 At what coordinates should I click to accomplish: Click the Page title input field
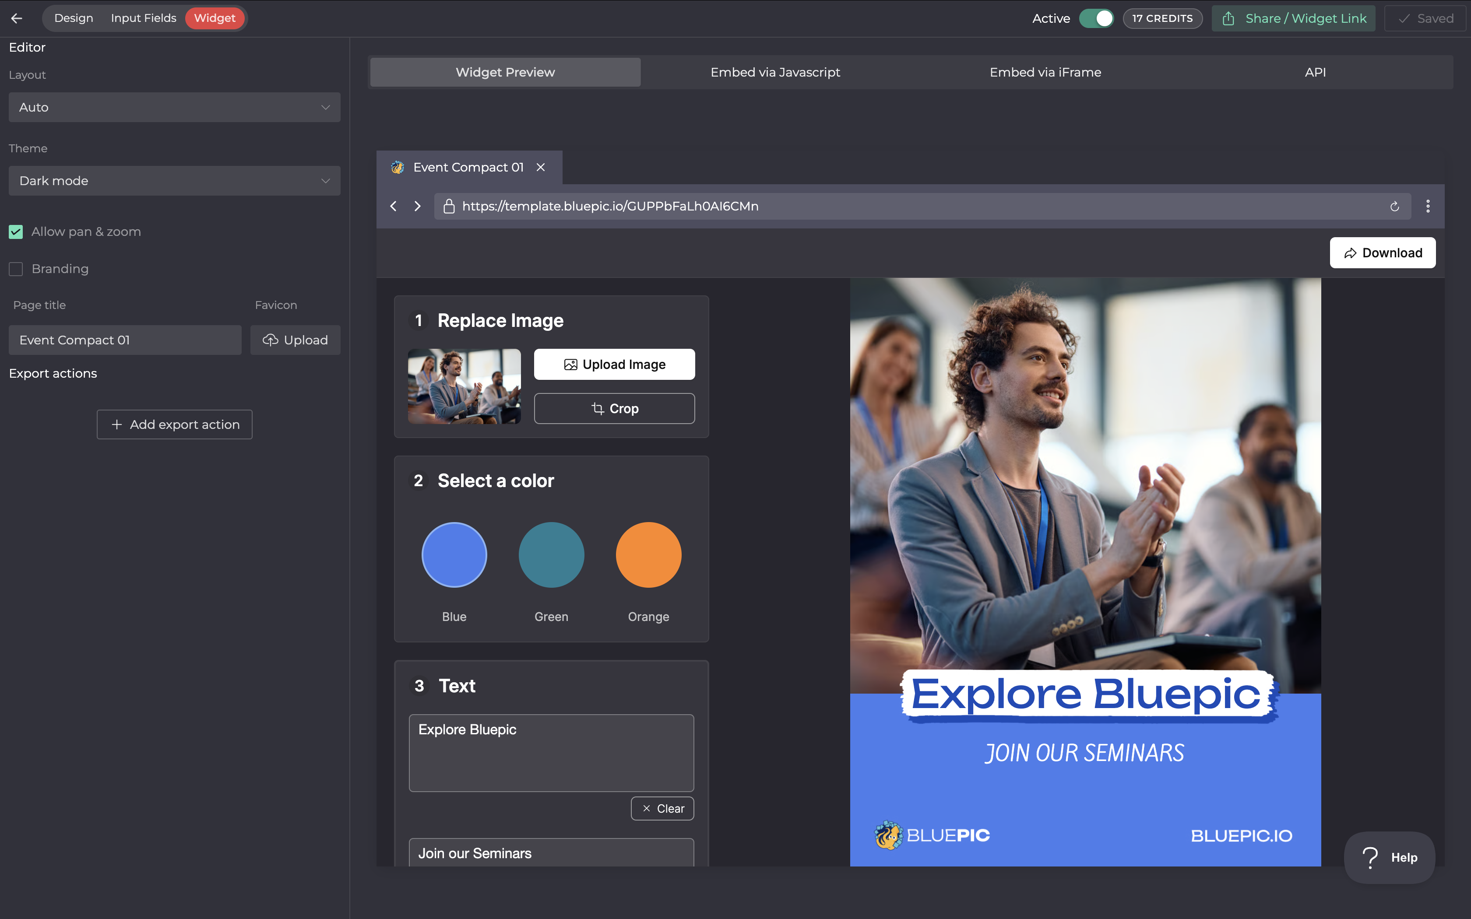pyautogui.click(x=125, y=340)
